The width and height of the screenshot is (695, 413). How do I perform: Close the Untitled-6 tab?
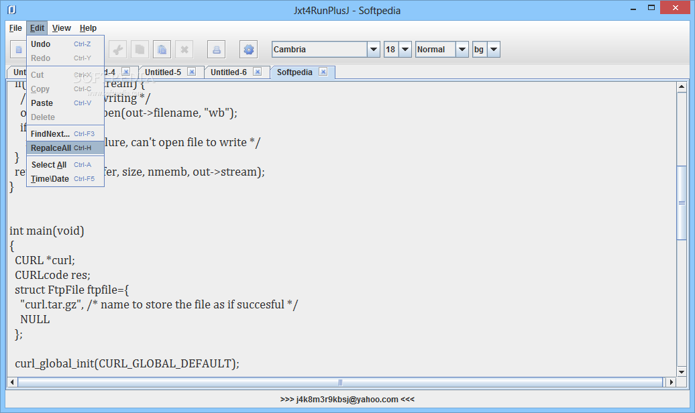pyautogui.click(x=257, y=72)
